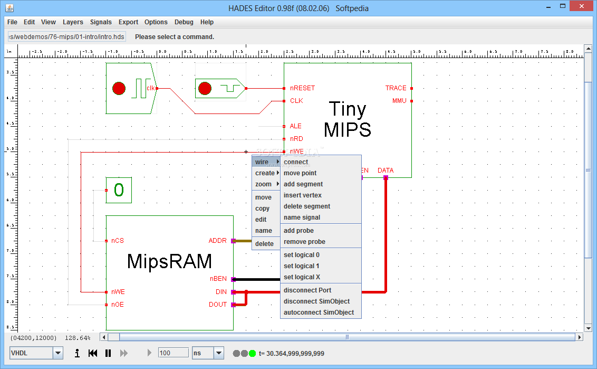Choose connect from wire submenu
This screenshot has height=369, width=597.
tap(321, 162)
